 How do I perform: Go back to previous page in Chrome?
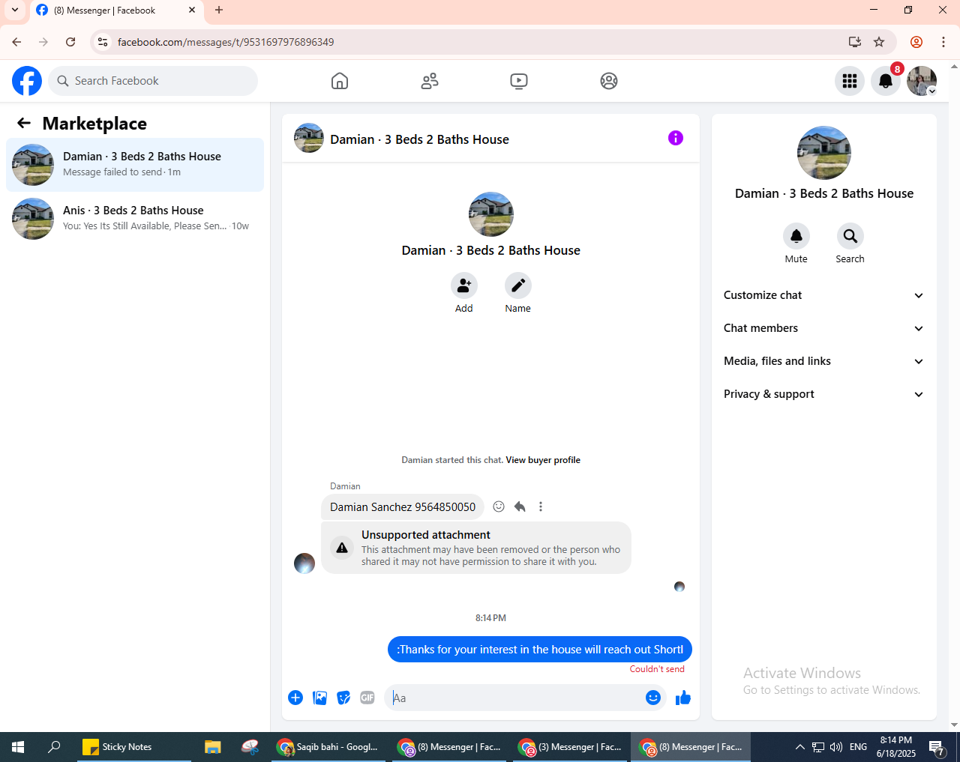16,42
